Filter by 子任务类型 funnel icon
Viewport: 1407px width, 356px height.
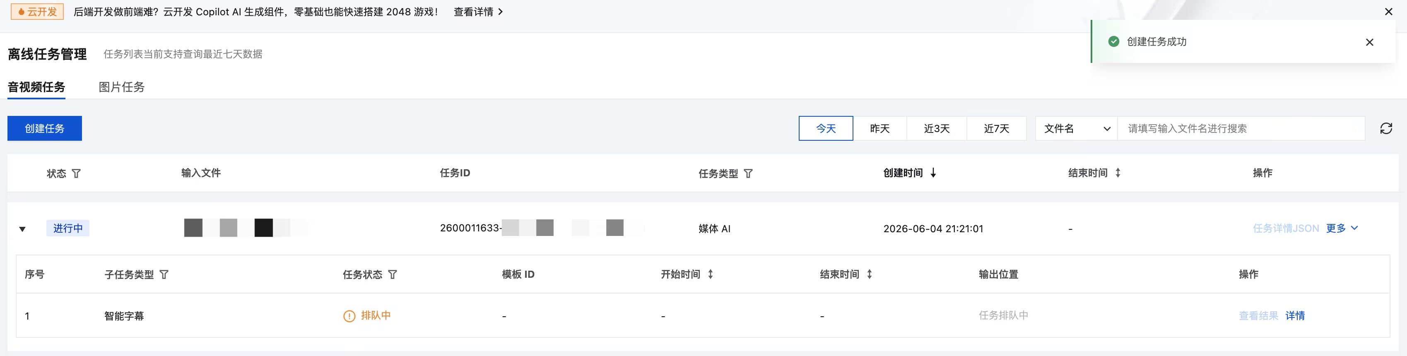164,274
